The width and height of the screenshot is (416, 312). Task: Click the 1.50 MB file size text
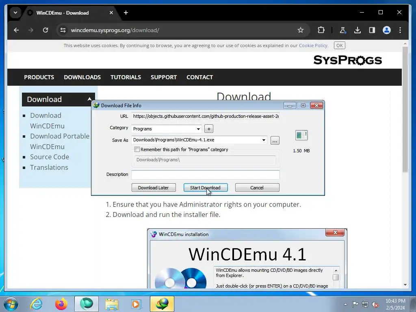pyautogui.click(x=301, y=151)
